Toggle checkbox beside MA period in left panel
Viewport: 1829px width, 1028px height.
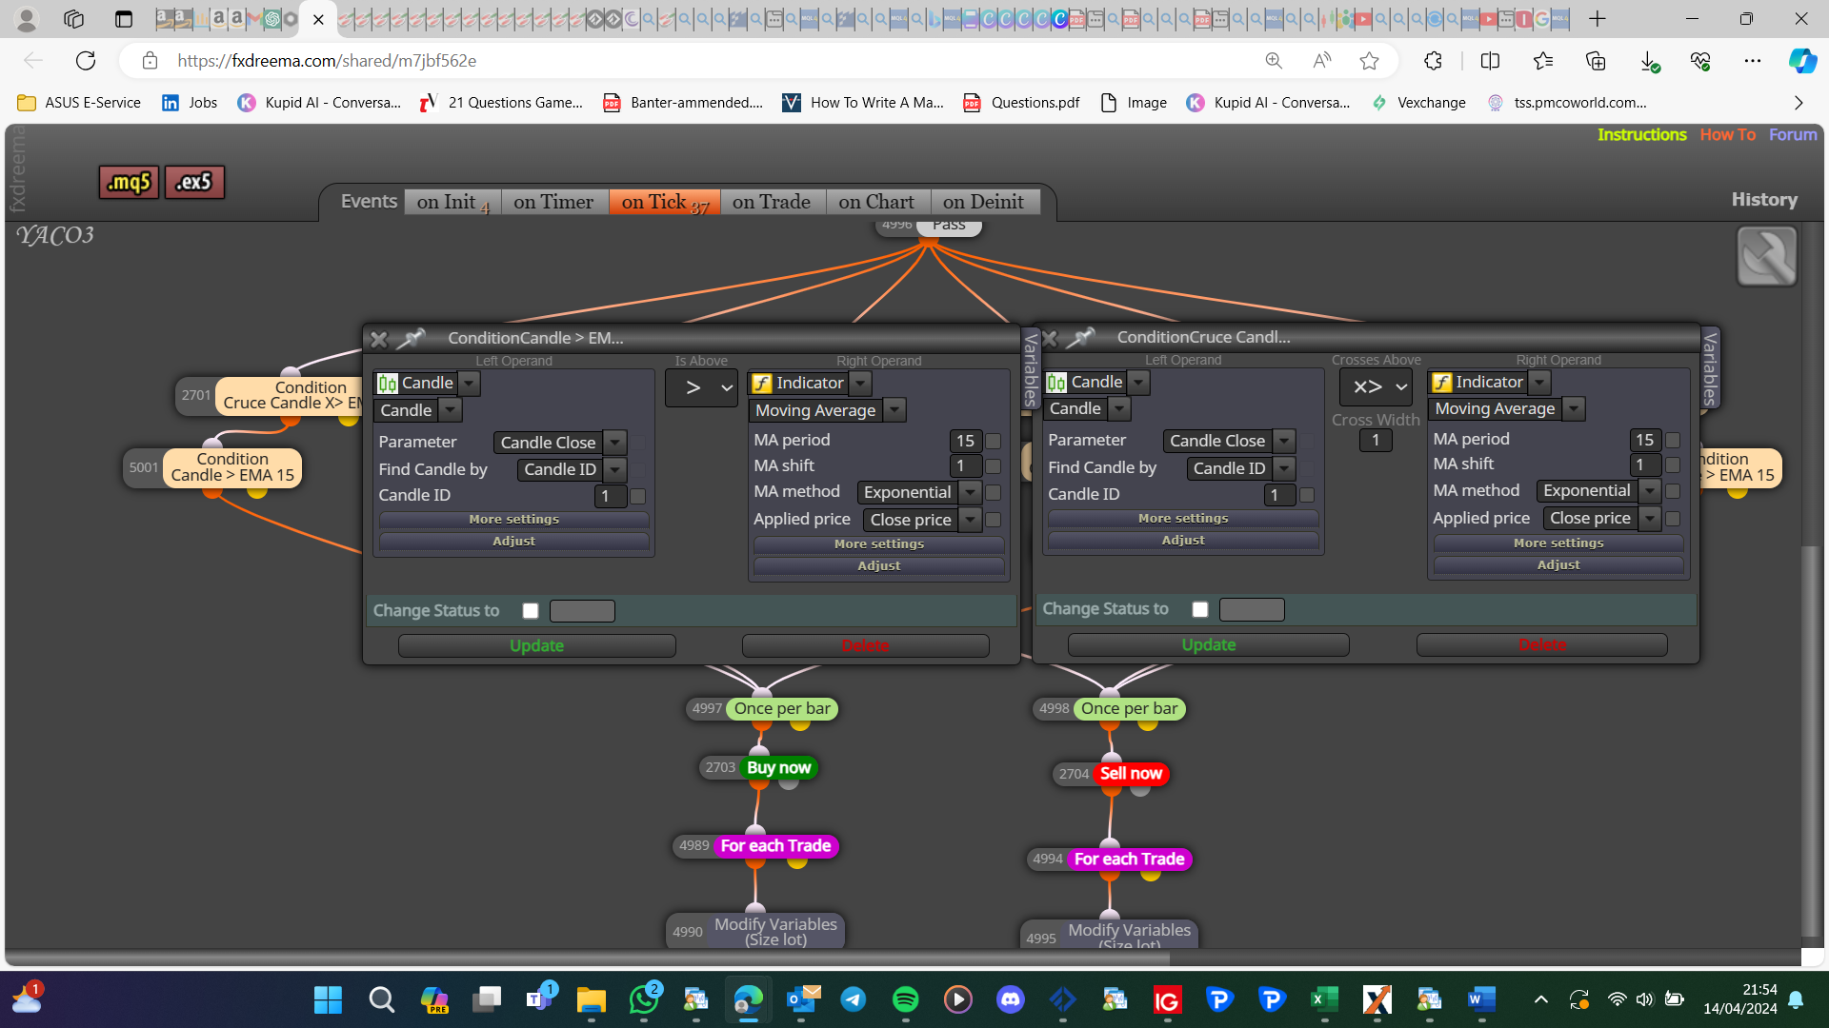[993, 441]
